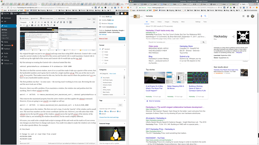Switch to Google Images results tab
This screenshot has height=145, width=259.
pos(164,22)
